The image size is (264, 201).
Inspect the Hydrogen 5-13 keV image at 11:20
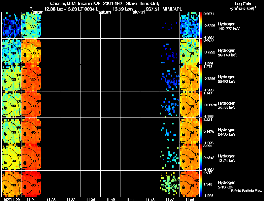(x=11, y=184)
